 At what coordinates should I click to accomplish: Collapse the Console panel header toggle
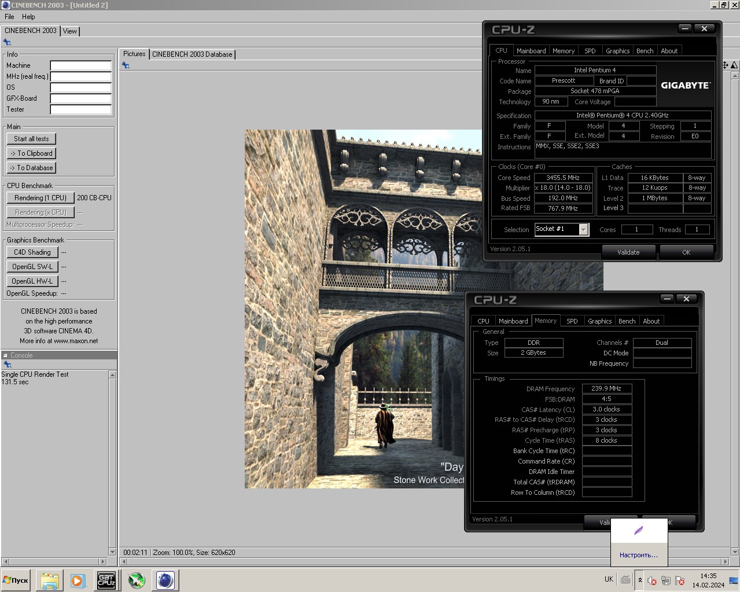pyautogui.click(x=5, y=355)
